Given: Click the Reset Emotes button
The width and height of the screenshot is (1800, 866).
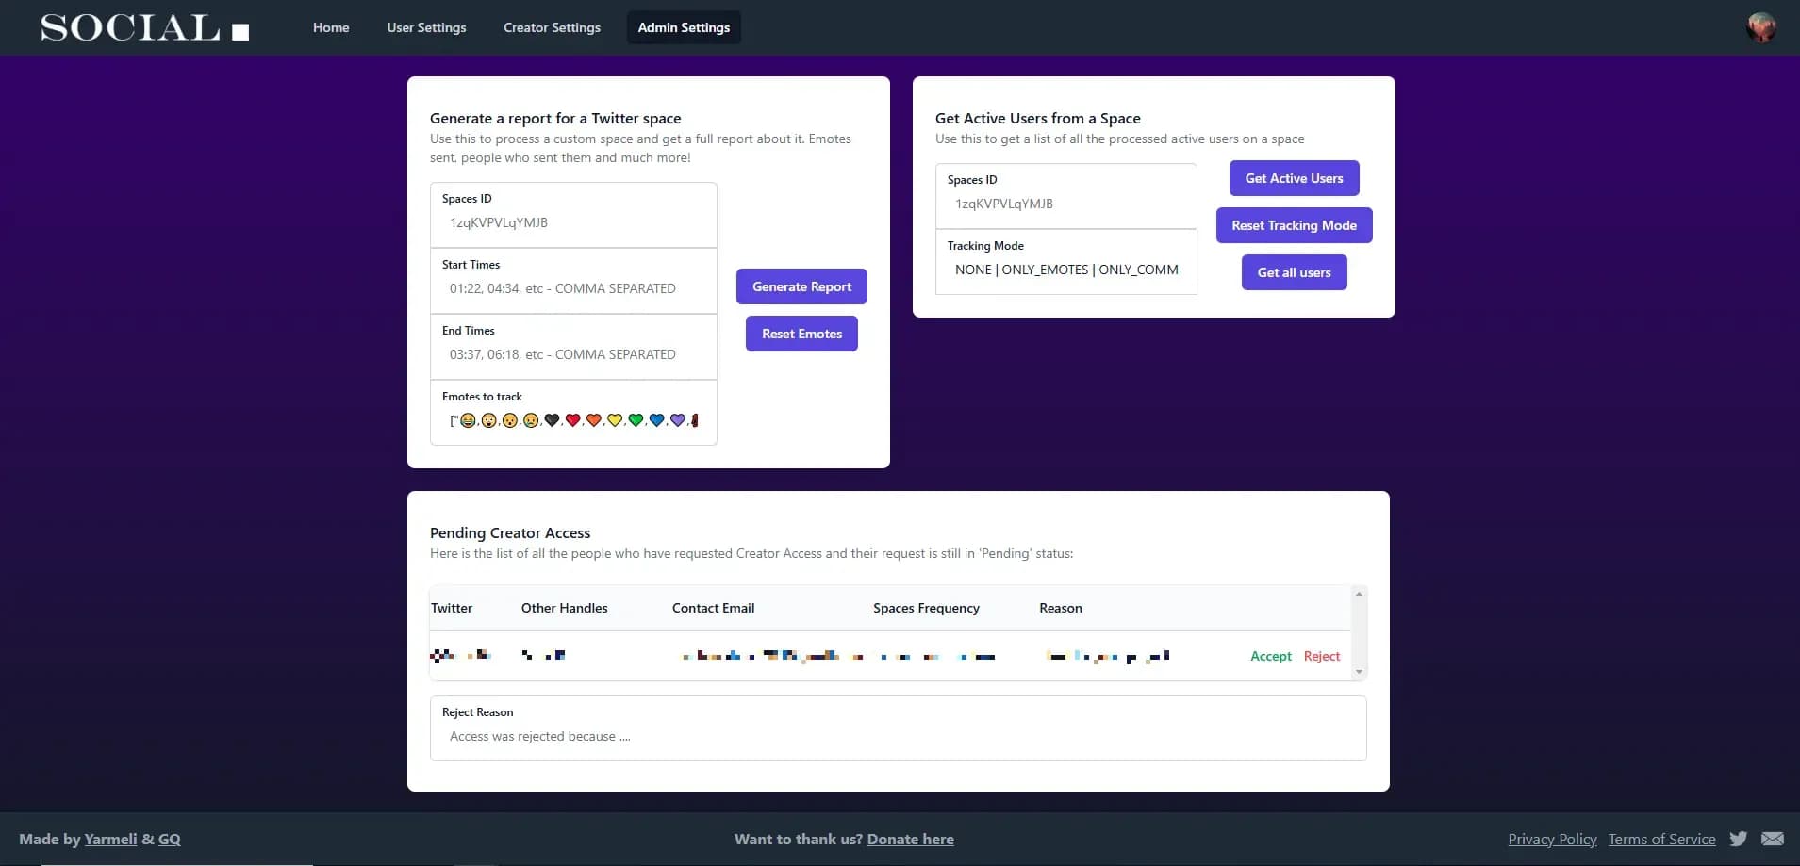Looking at the screenshot, I should point(801,334).
